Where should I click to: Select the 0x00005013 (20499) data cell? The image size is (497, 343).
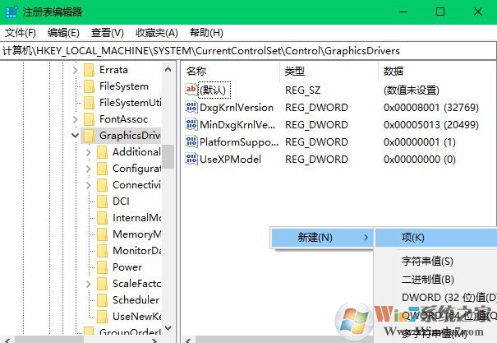[431, 125]
